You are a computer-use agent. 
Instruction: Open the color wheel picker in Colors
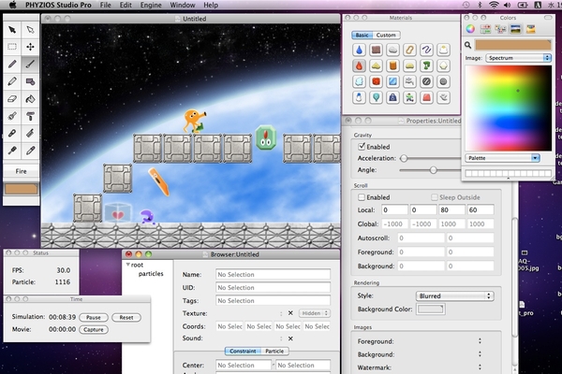[x=469, y=28]
